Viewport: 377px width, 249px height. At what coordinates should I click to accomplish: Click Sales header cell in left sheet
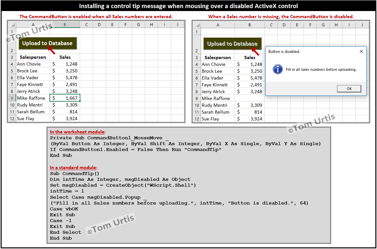point(65,57)
